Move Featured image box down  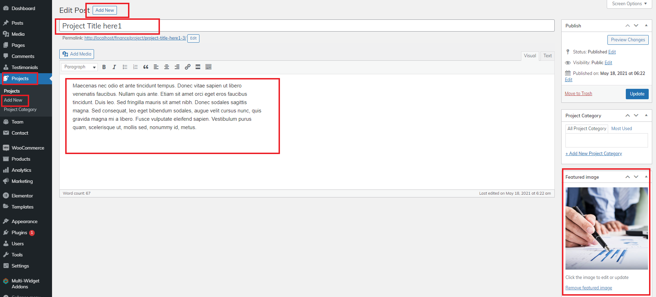636,177
